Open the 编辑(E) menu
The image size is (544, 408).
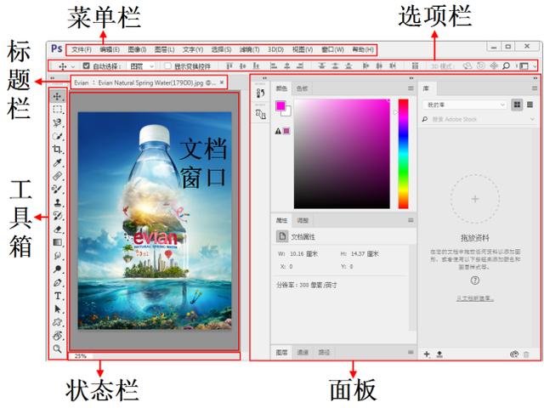click(110, 49)
